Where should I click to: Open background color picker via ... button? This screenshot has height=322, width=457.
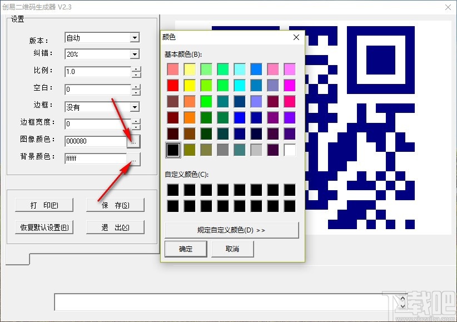[134, 159]
